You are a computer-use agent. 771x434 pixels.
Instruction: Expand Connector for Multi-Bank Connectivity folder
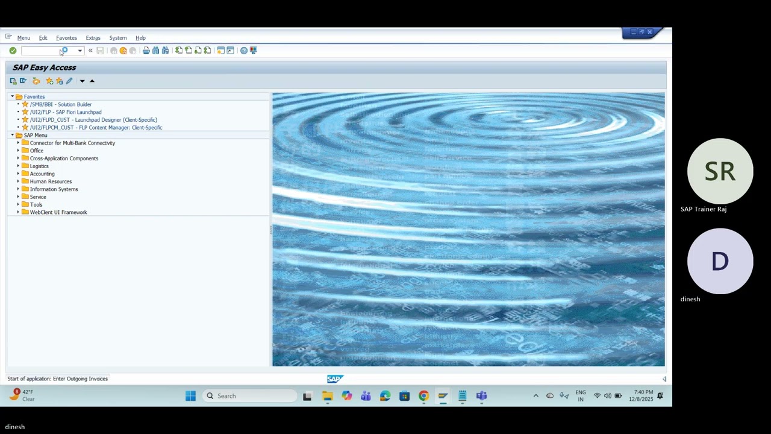point(18,143)
